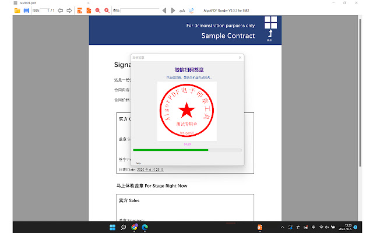Zoom out with the red minus magnifier
Image resolution: width=373 pixels, height=233 pixels.
click(x=98, y=10)
